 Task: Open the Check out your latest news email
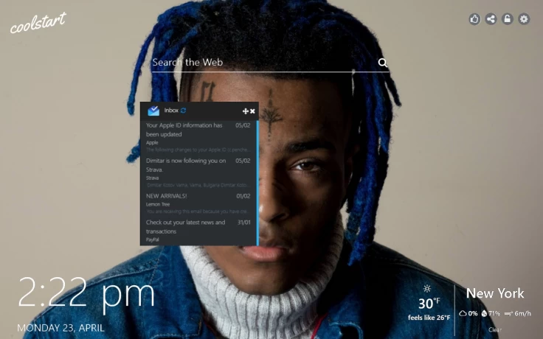pyautogui.click(x=198, y=231)
